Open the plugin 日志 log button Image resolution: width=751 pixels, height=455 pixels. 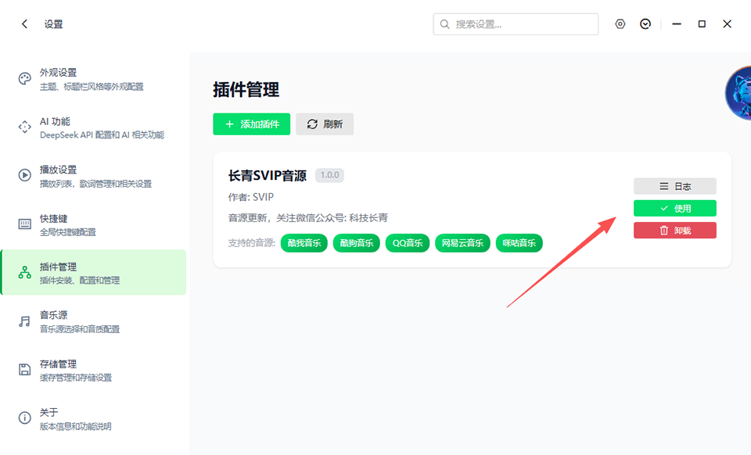click(x=674, y=186)
